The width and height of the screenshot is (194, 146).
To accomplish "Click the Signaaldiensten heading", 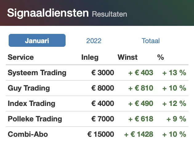I will pyautogui.click(x=48, y=13).
